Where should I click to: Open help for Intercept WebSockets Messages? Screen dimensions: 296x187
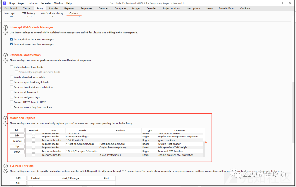pyautogui.click(x=6, y=27)
